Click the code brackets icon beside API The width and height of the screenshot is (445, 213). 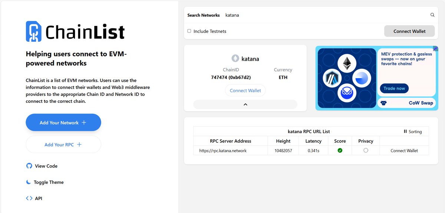click(29, 198)
